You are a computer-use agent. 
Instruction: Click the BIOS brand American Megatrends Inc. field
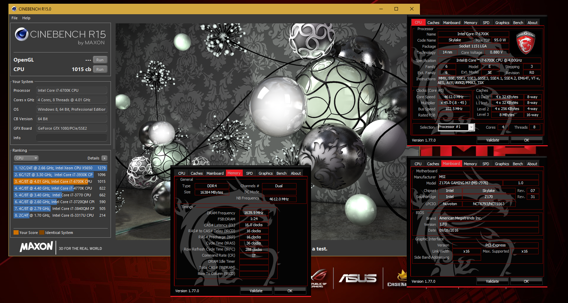coord(489,218)
